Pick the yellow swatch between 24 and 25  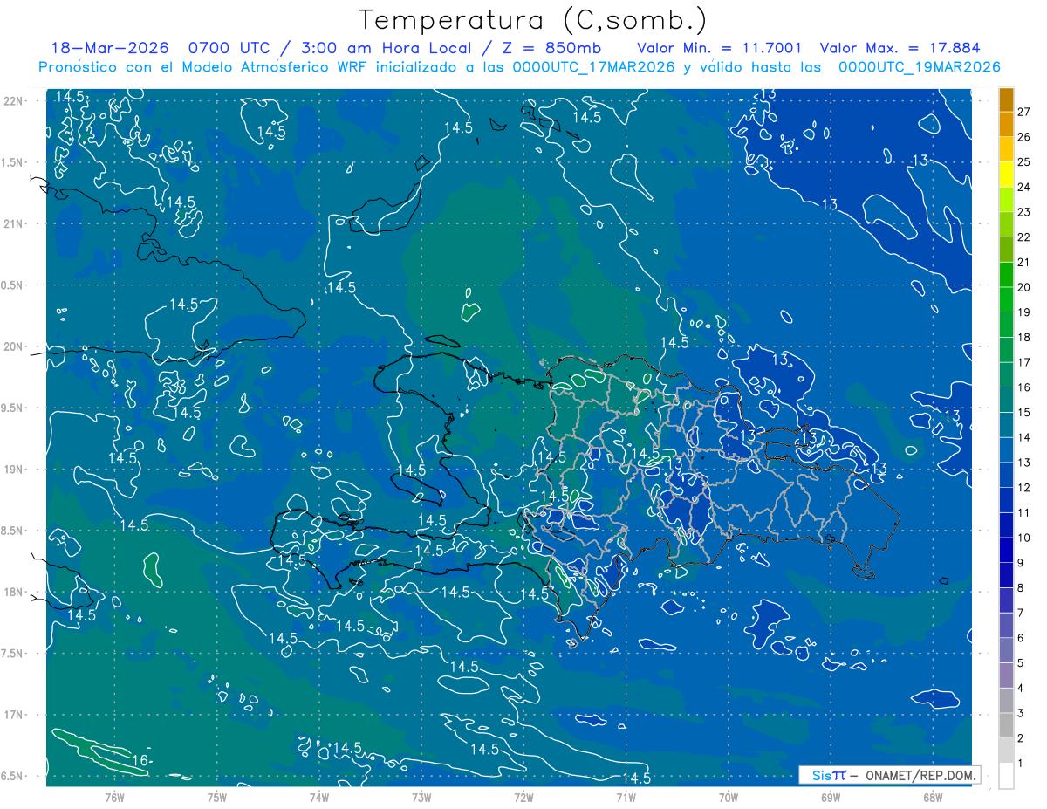point(1005,174)
